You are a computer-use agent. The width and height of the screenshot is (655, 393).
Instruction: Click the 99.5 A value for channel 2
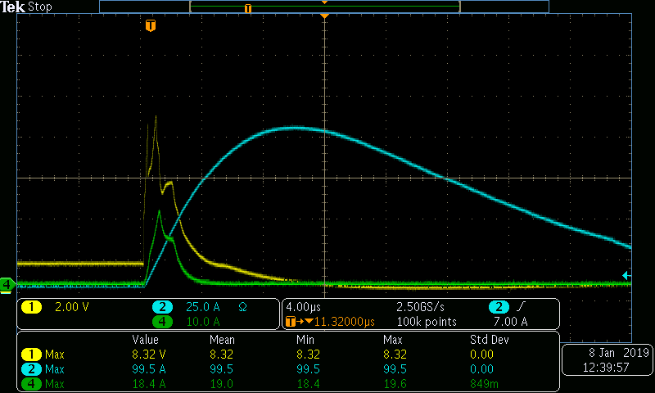click(x=149, y=369)
